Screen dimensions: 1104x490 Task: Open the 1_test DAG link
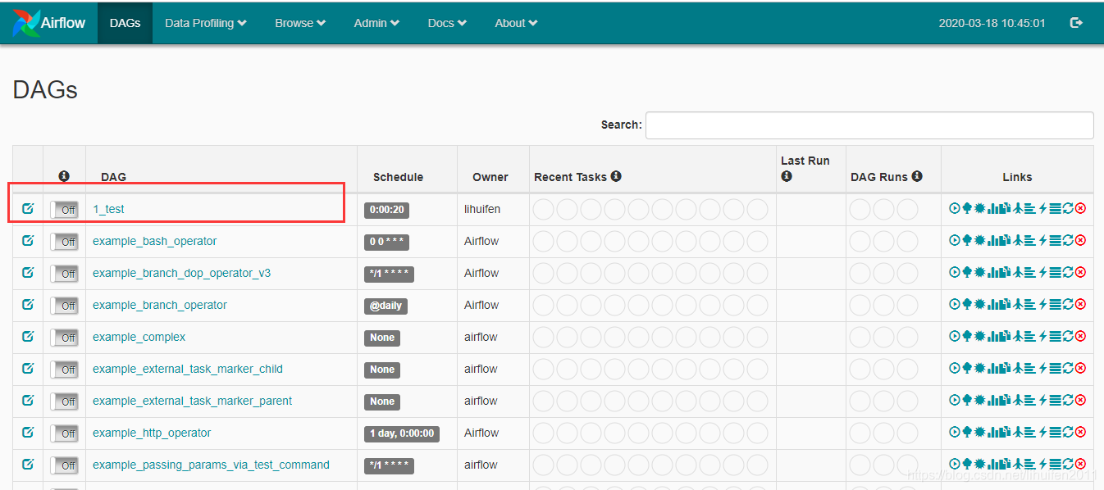click(108, 209)
